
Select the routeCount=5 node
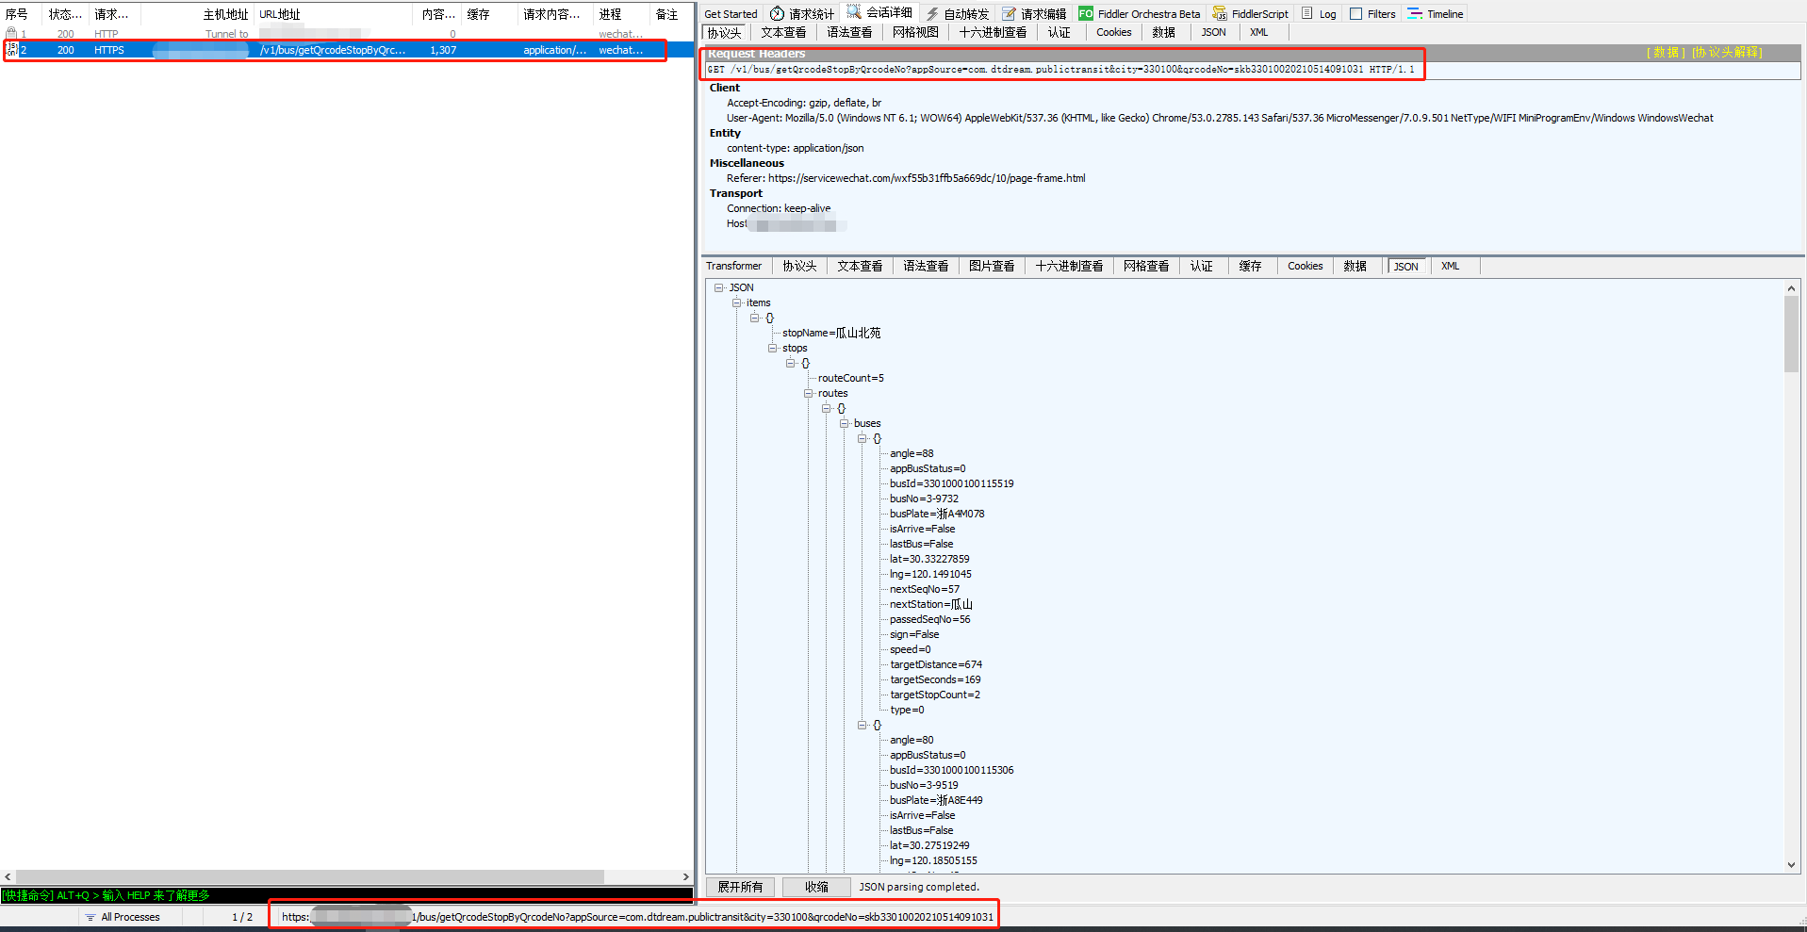(x=850, y=378)
